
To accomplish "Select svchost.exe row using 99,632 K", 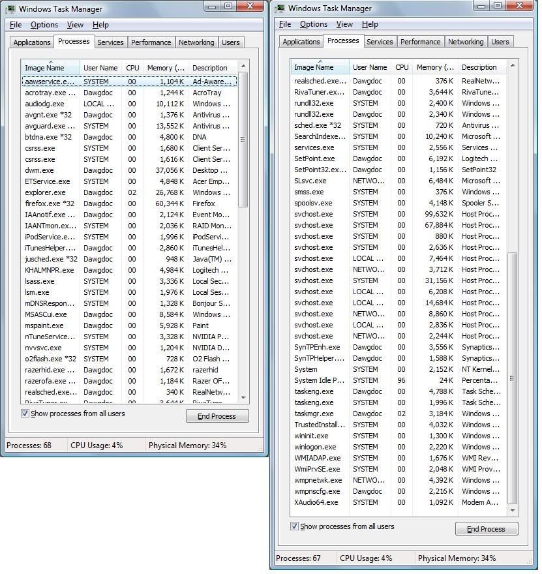I will tap(399, 214).
